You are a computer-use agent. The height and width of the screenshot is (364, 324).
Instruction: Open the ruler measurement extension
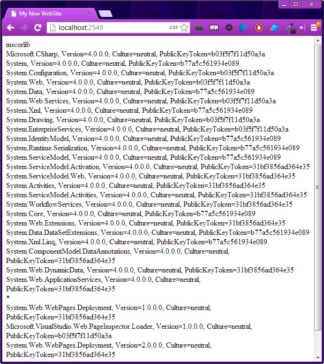click(x=214, y=28)
